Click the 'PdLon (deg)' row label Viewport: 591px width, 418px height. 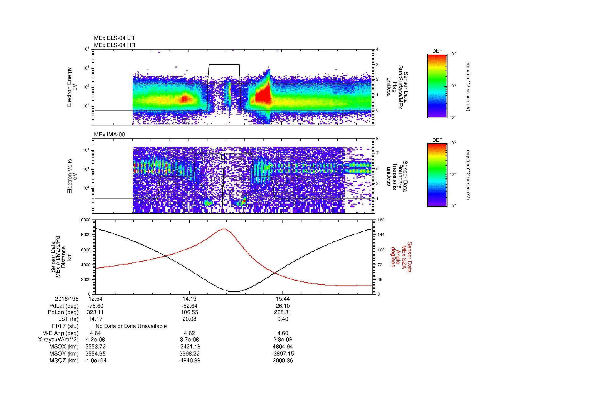[x=63, y=312]
